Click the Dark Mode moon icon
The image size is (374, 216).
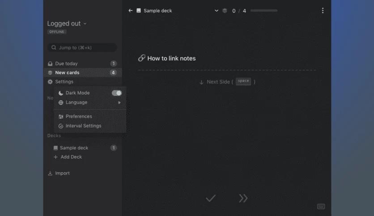[61, 93]
